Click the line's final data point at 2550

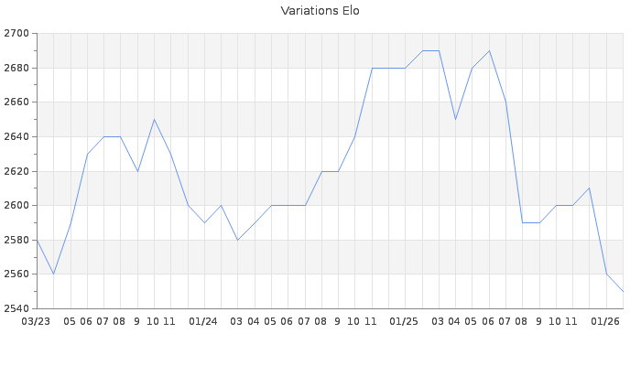623,291
